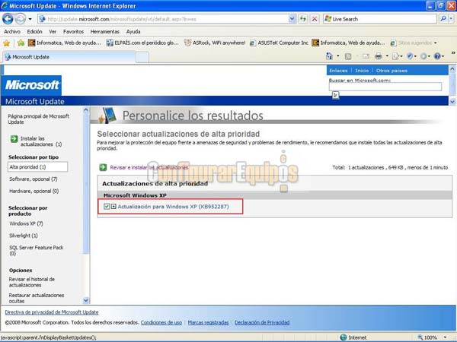457x342 pixels.
Task: Click the Inicio link in header
Action: tap(362, 71)
